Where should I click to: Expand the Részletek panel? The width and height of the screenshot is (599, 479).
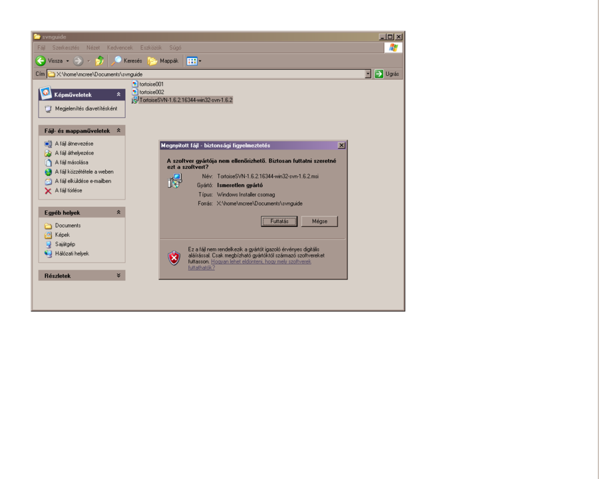click(118, 275)
